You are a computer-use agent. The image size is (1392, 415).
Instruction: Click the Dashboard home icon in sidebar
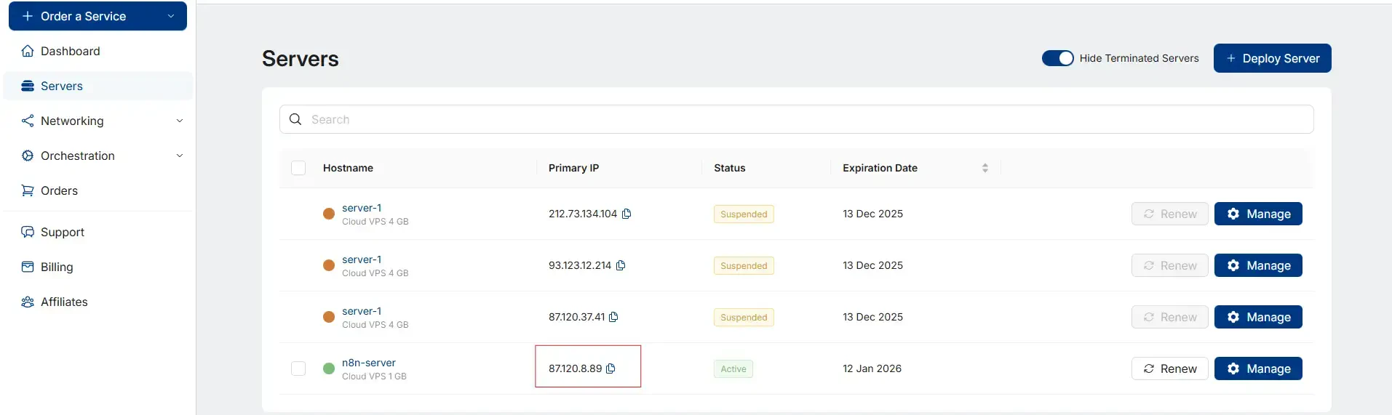(28, 51)
